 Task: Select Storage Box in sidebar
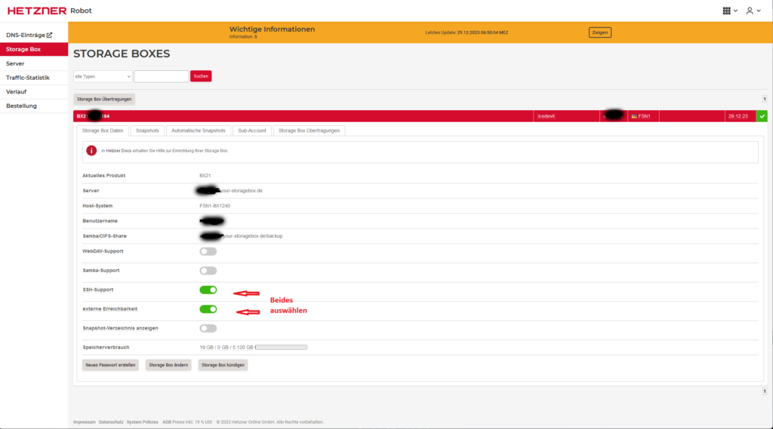click(x=33, y=49)
